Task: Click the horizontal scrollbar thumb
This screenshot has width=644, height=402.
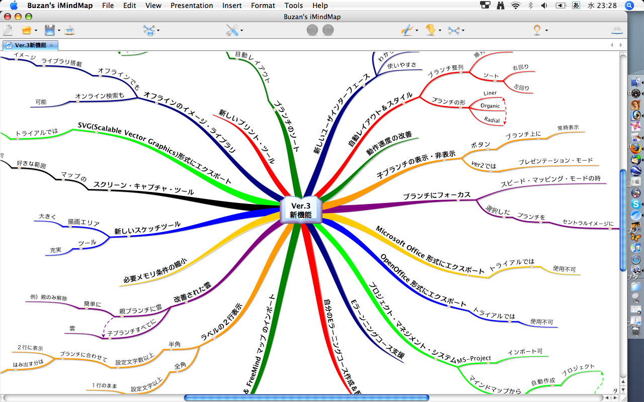Action: (x=306, y=397)
